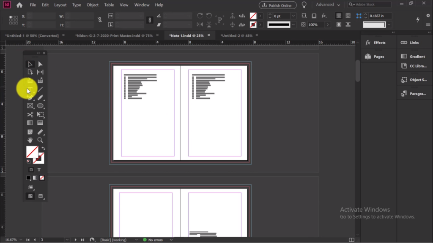Open the CC Libraries panel
The height and width of the screenshot is (243, 433).
tap(414, 66)
